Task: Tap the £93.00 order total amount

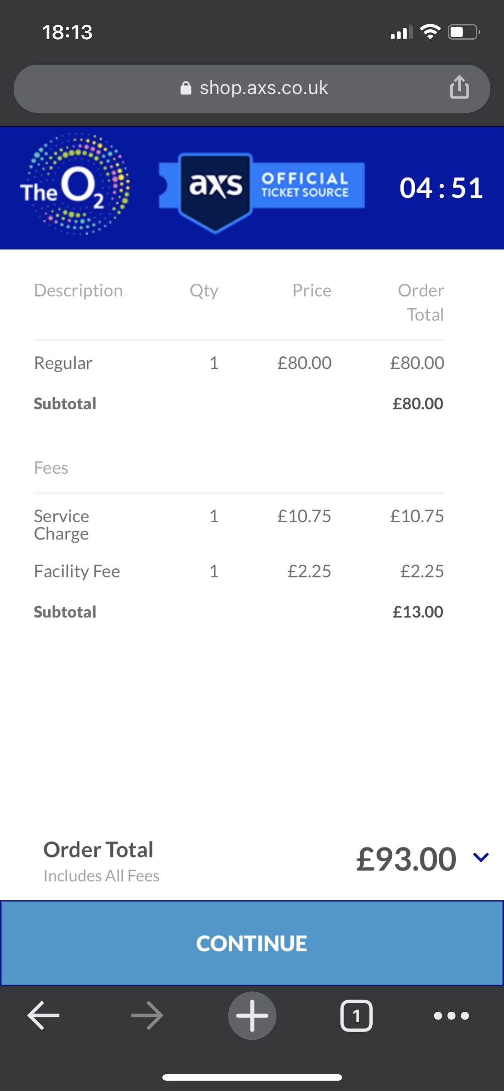Action: 406,859
